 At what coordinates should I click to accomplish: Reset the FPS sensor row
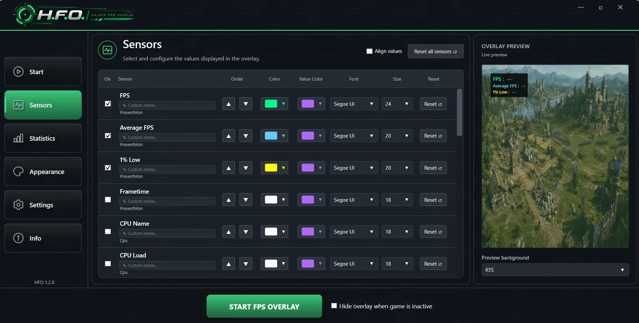pyautogui.click(x=433, y=104)
